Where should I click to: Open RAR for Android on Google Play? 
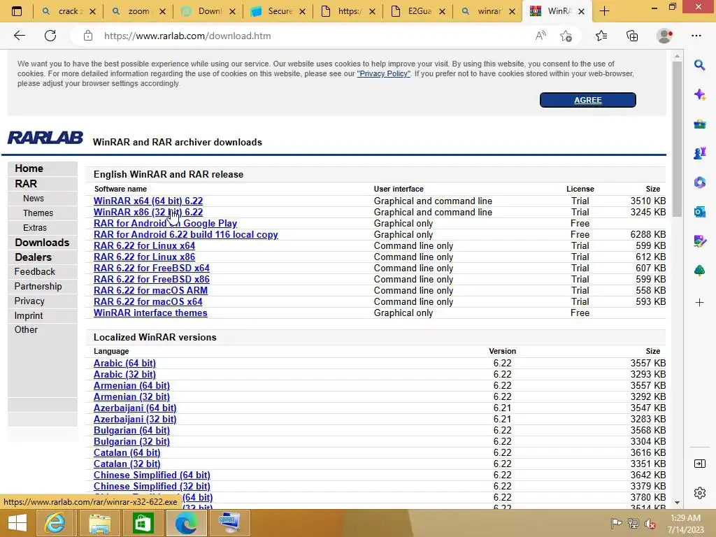(x=165, y=223)
